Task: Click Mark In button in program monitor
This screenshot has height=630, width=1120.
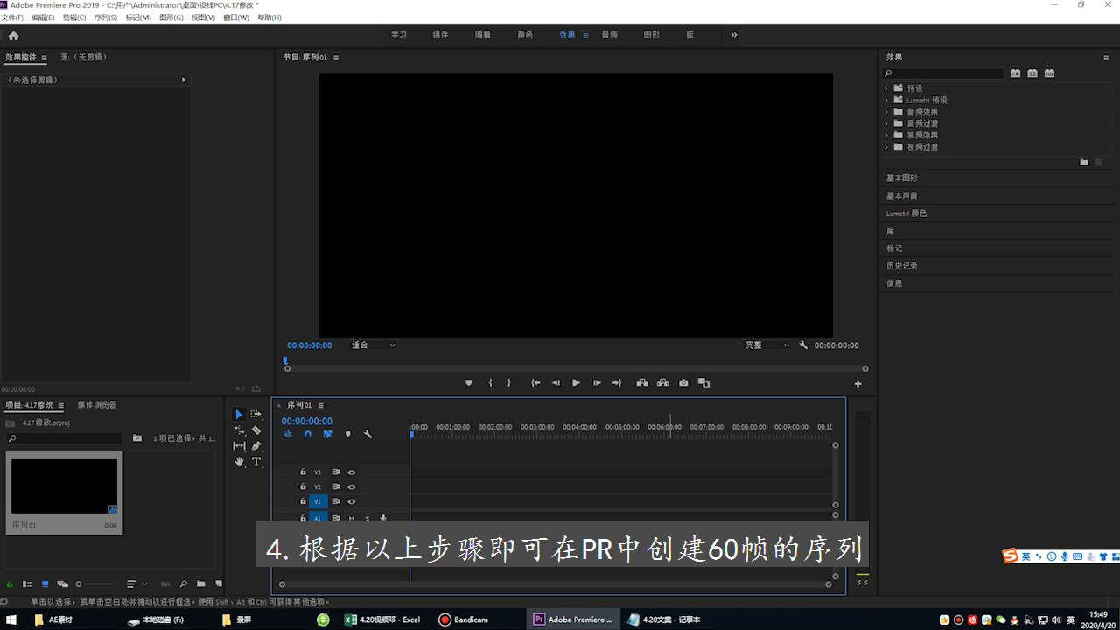Action: pyautogui.click(x=490, y=383)
